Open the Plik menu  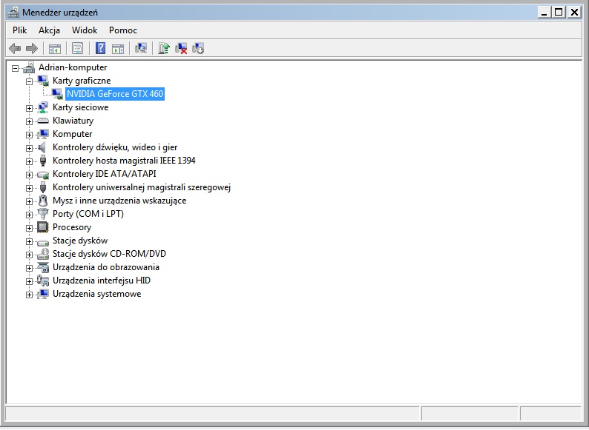coord(19,30)
